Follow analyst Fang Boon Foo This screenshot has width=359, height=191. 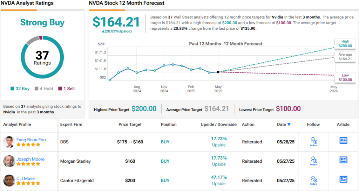(x=314, y=141)
